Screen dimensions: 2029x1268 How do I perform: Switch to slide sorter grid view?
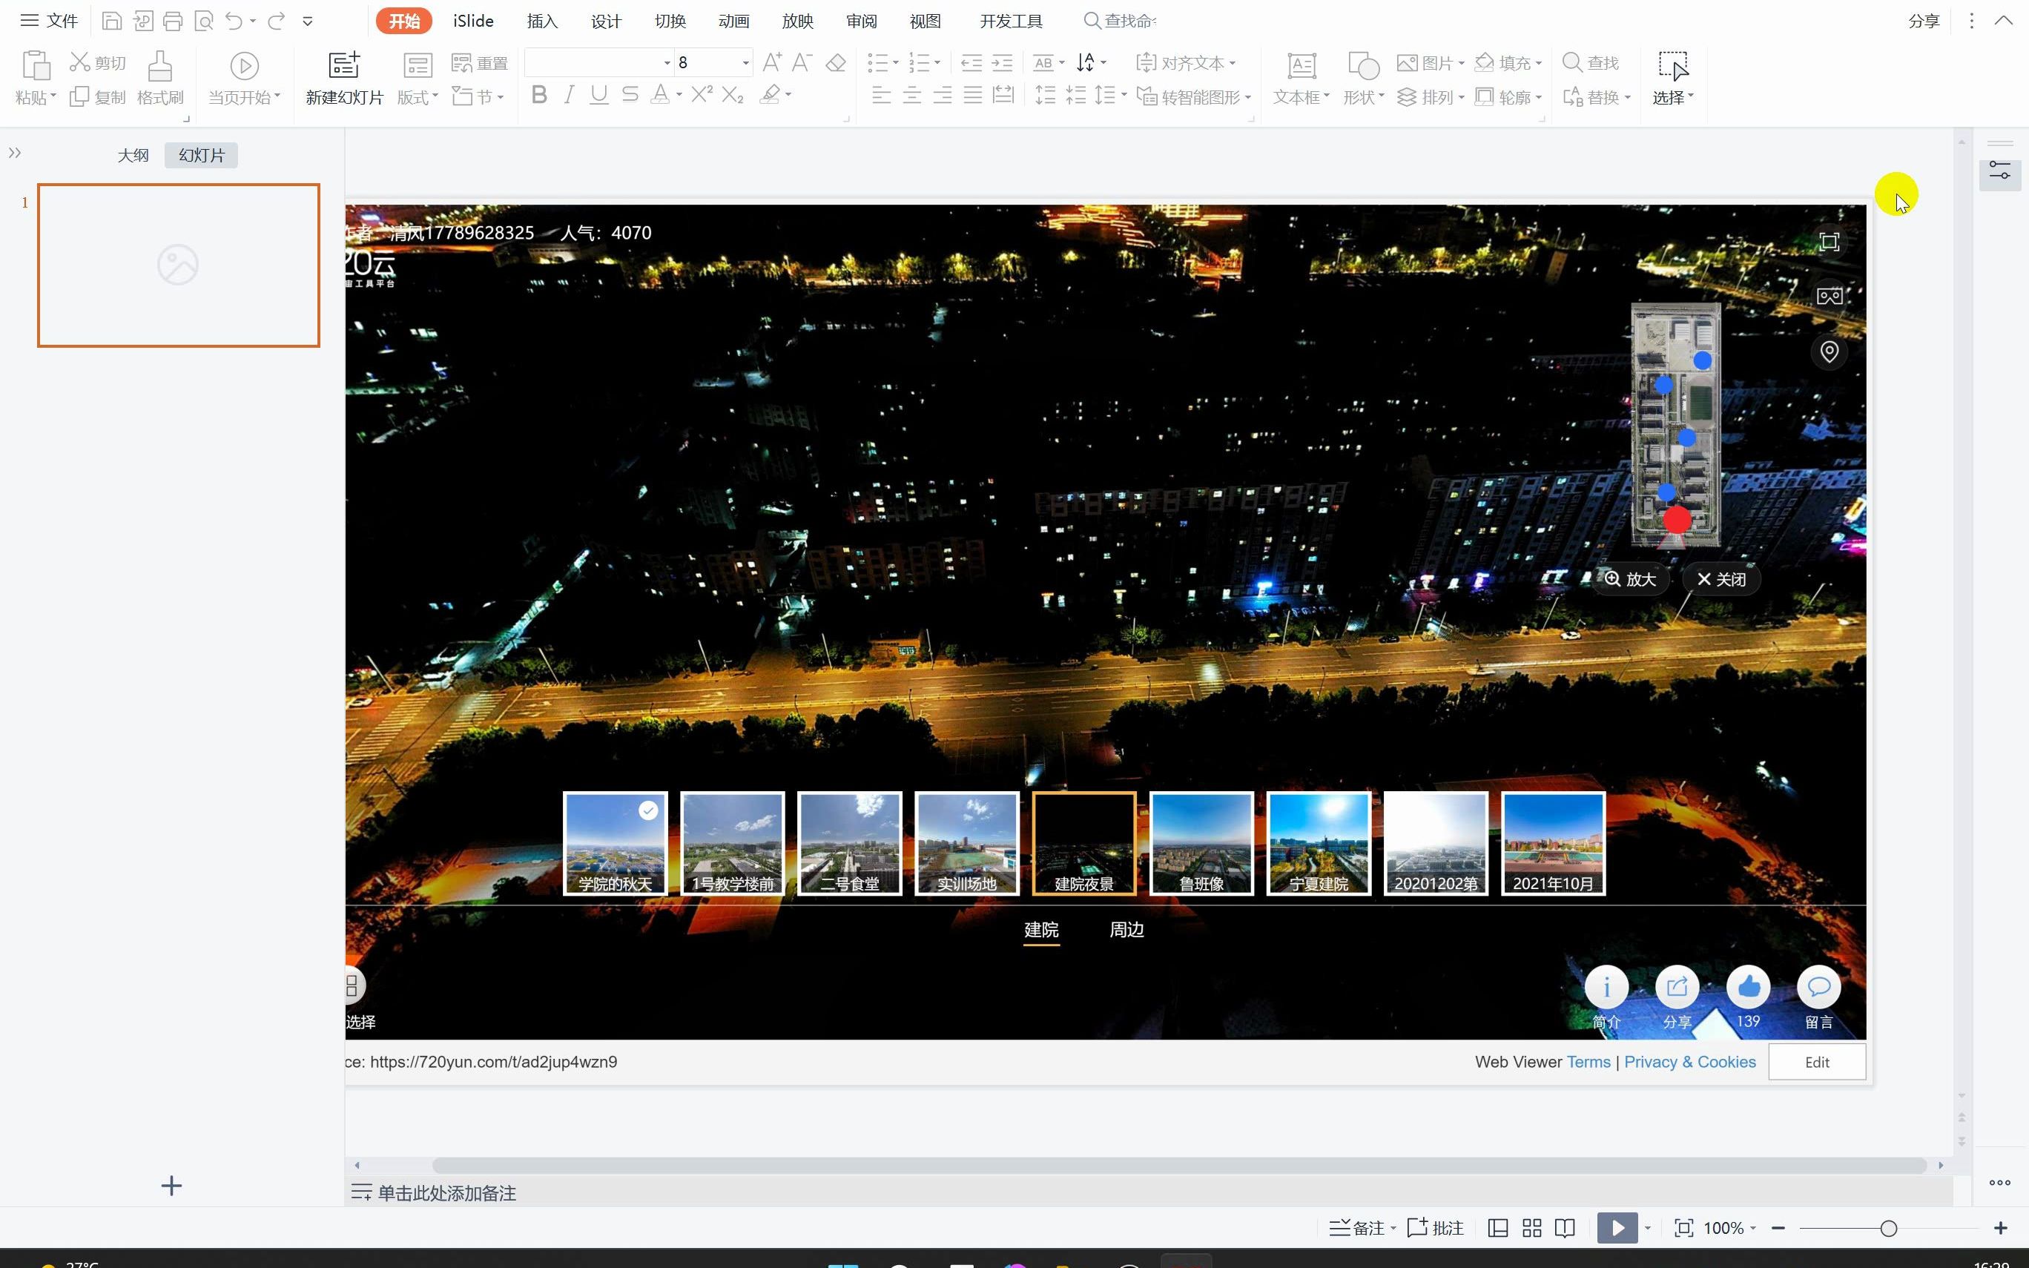coord(1531,1228)
